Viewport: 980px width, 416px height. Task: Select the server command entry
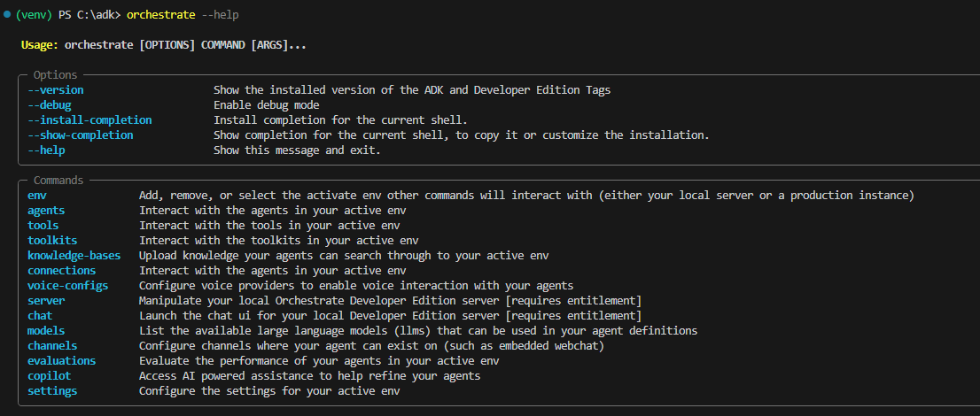coord(46,301)
